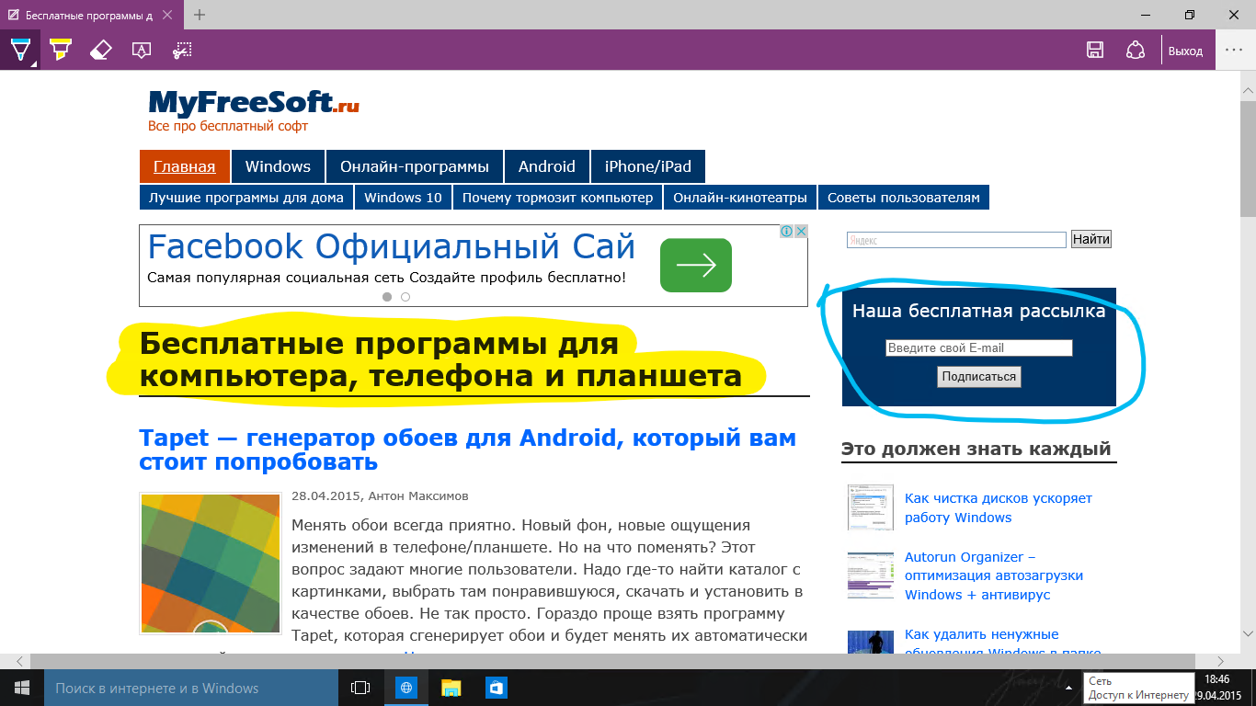Open Советы пользователям section
Screen dimensions: 1256x706
click(x=904, y=198)
